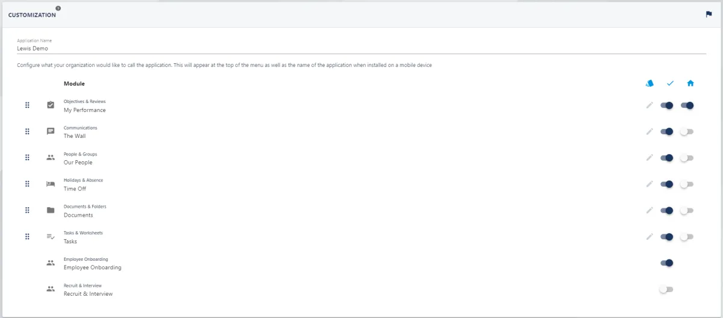Edit the Time Off module with the pencil
The image size is (723, 318).
pos(649,184)
